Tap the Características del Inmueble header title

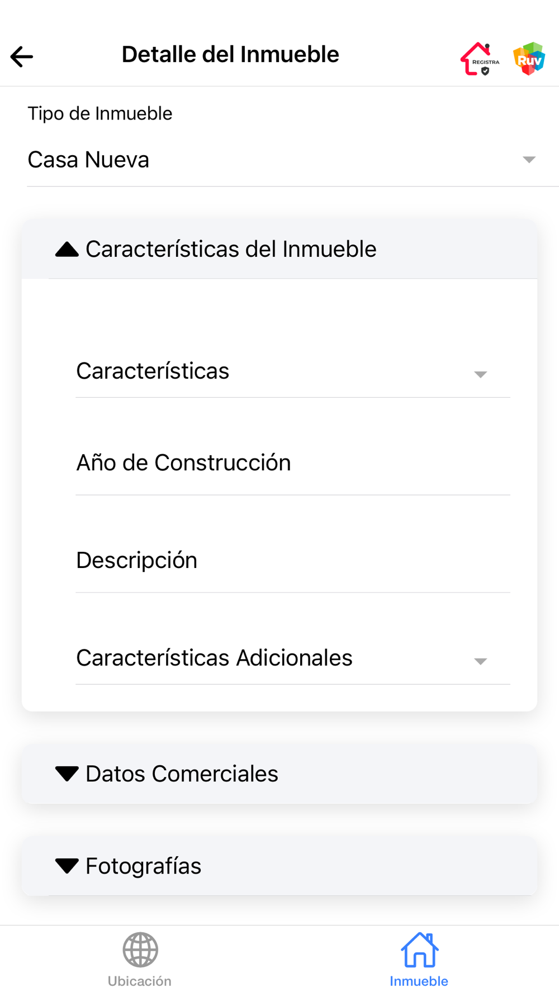point(231,249)
